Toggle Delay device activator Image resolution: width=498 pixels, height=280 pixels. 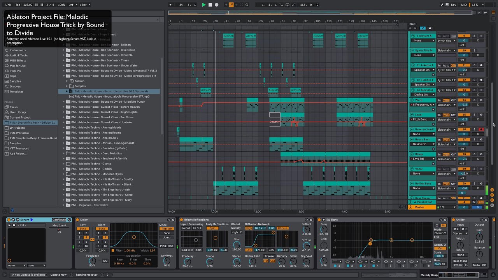click(77, 220)
